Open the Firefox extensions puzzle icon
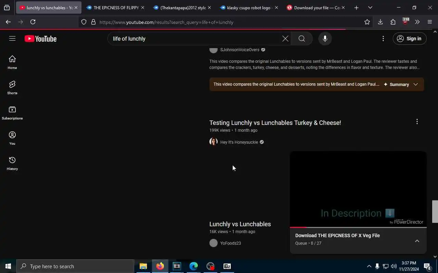This screenshot has width=438, height=273. pos(393,22)
